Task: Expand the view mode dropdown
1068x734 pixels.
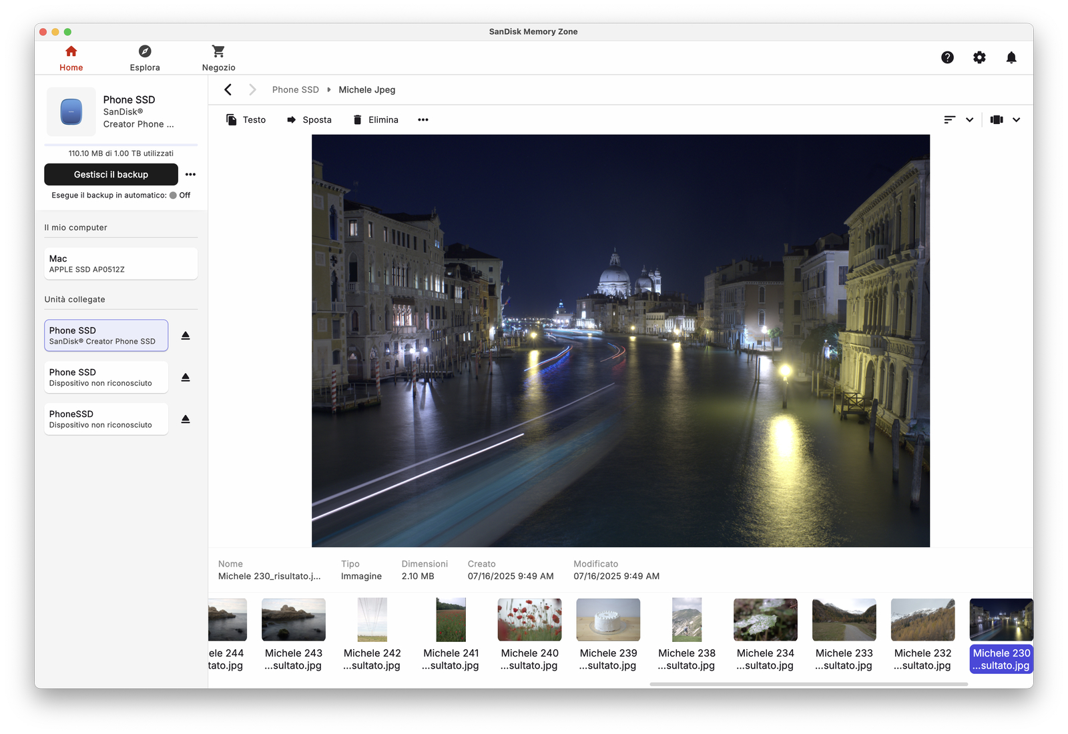Action: [x=1016, y=120]
